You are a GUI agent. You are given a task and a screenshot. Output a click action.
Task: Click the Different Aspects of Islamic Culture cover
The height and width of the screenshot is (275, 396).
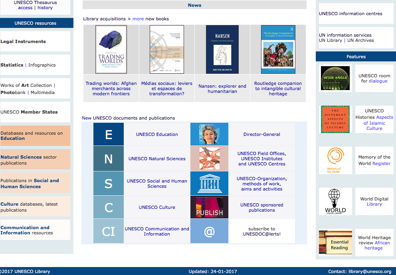pos(335,119)
